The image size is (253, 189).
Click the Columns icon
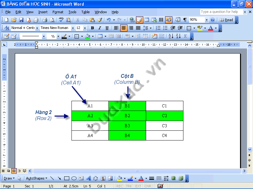(161, 20)
